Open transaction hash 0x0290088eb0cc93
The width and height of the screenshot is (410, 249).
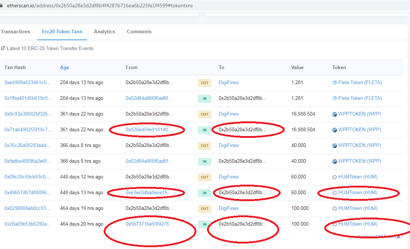(27, 208)
